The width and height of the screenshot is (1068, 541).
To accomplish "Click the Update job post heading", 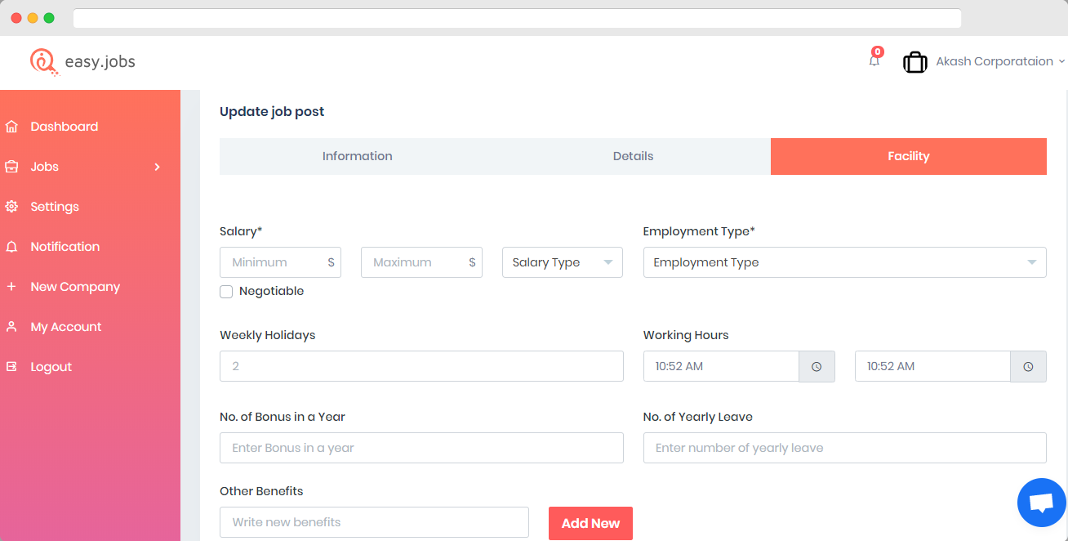I will (272, 112).
